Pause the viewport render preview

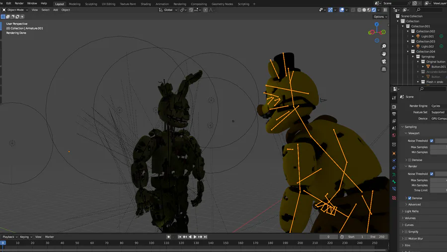pos(385,10)
